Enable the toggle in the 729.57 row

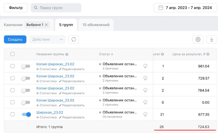pos(26,78)
